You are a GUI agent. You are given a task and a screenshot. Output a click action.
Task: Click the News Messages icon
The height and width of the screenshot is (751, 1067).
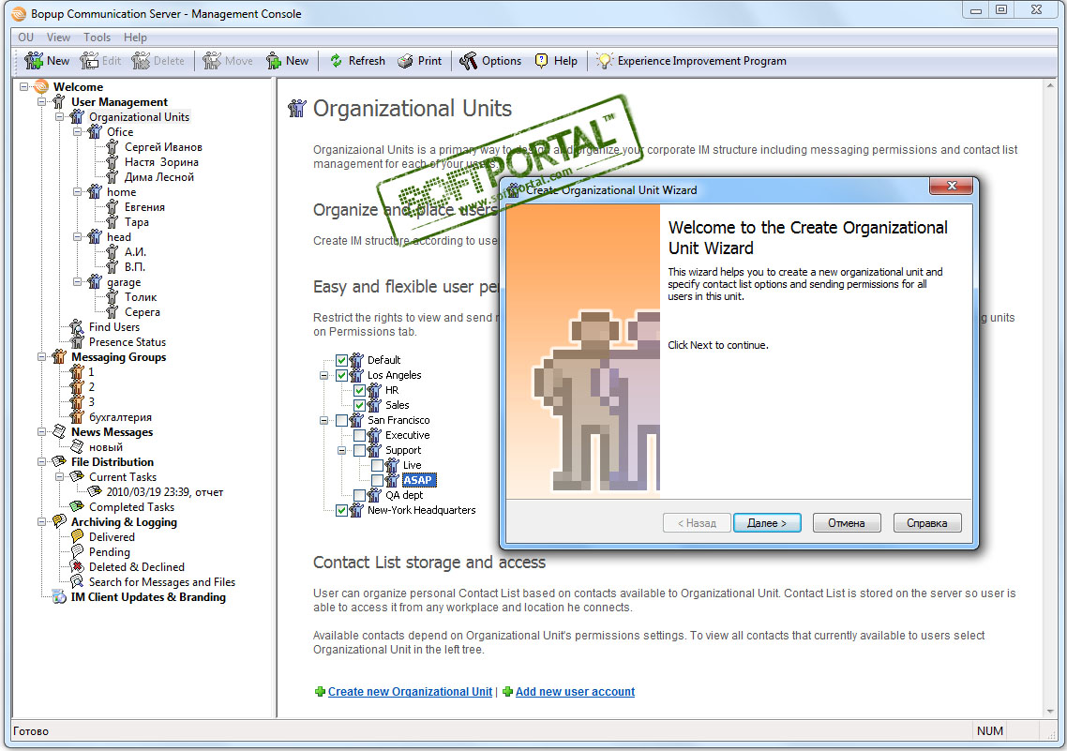(60, 432)
